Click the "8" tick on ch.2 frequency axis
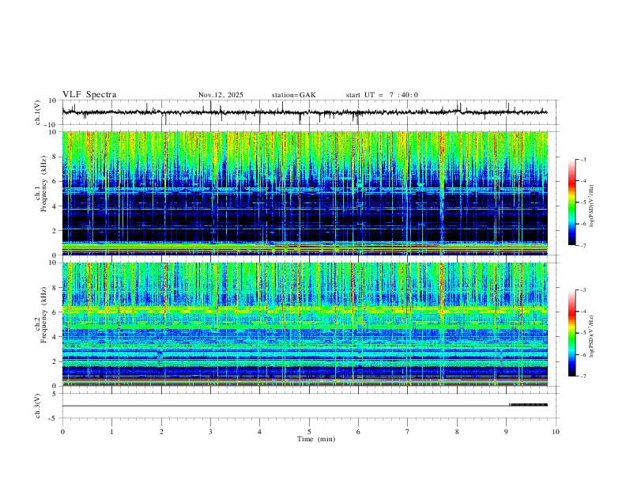626x484 pixels. click(55, 288)
